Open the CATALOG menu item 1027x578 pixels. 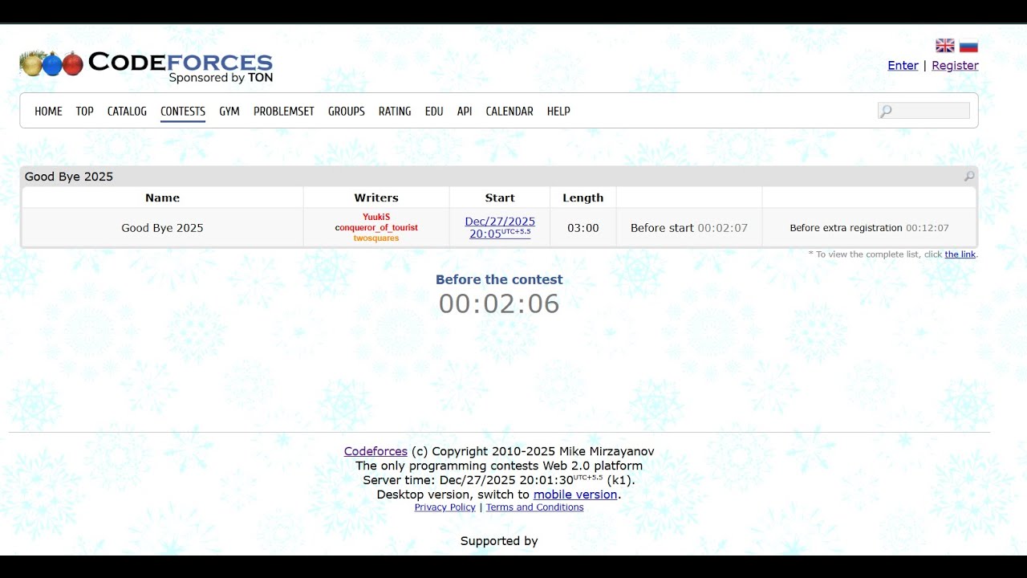click(127, 112)
